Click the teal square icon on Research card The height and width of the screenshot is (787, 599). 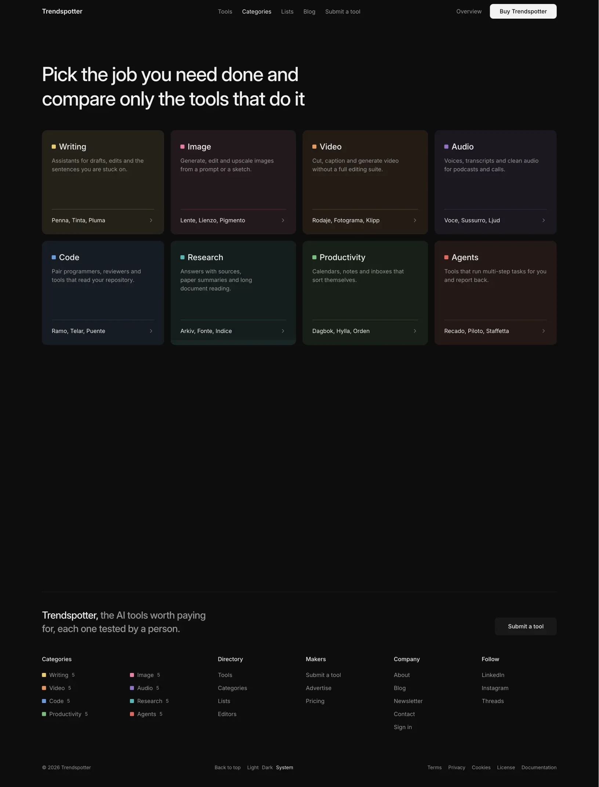[182, 257]
